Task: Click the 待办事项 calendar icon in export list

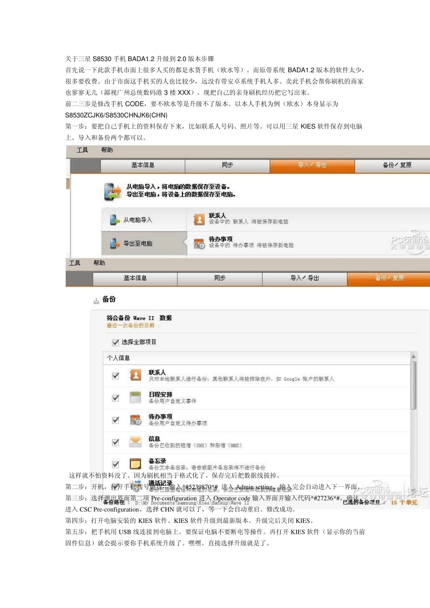Action: [199, 243]
